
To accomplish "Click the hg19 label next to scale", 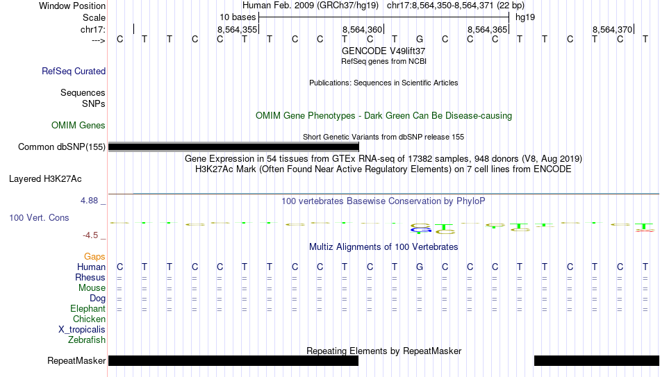I will pyautogui.click(x=525, y=17).
